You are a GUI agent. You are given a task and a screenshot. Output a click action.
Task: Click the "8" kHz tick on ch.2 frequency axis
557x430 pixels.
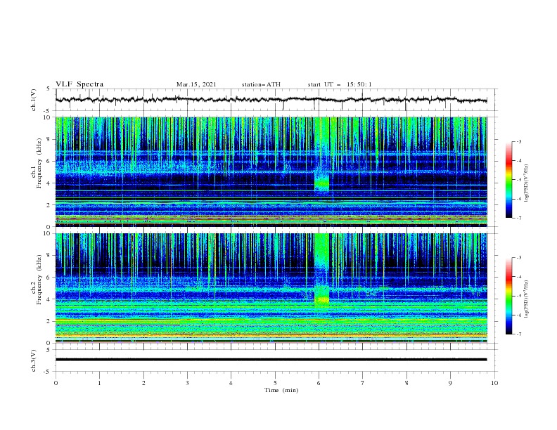(49, 255)
